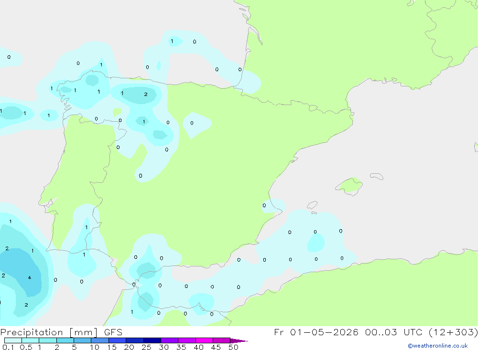Click the 0.5–1 mm legend color swatch
Image resolution: width=478 pixels, height=350 pixels.
31,340
